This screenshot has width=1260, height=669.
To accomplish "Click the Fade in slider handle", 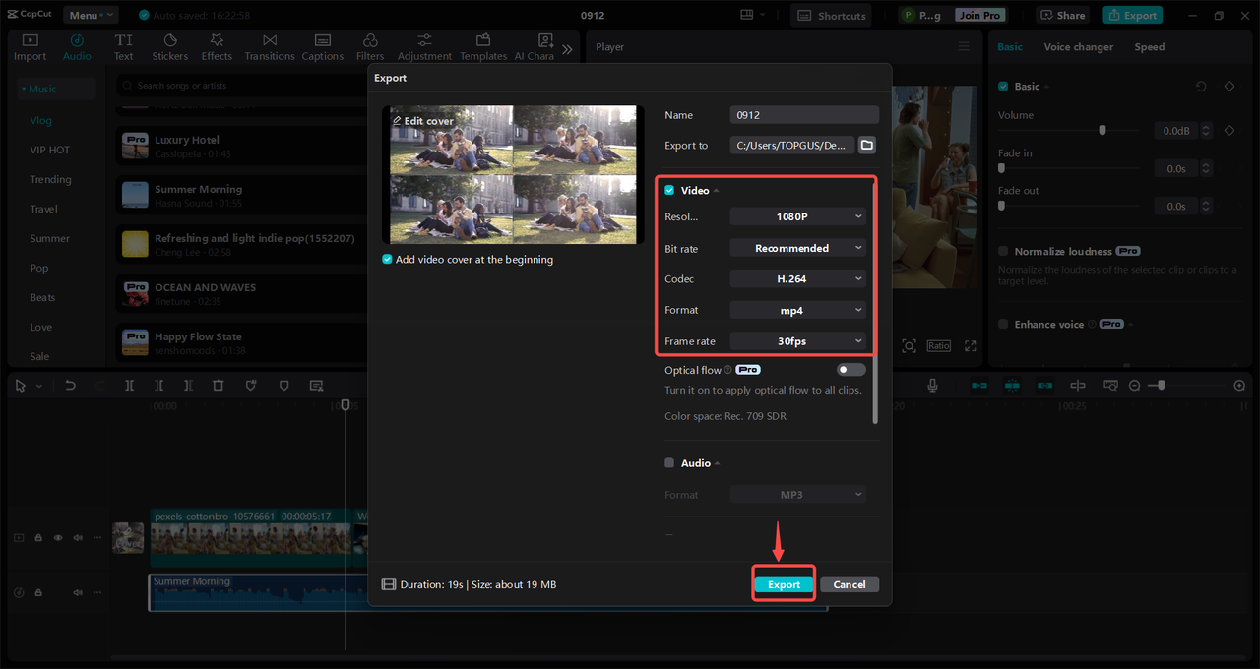I will pyautogui.click(x=1001, y=168).
